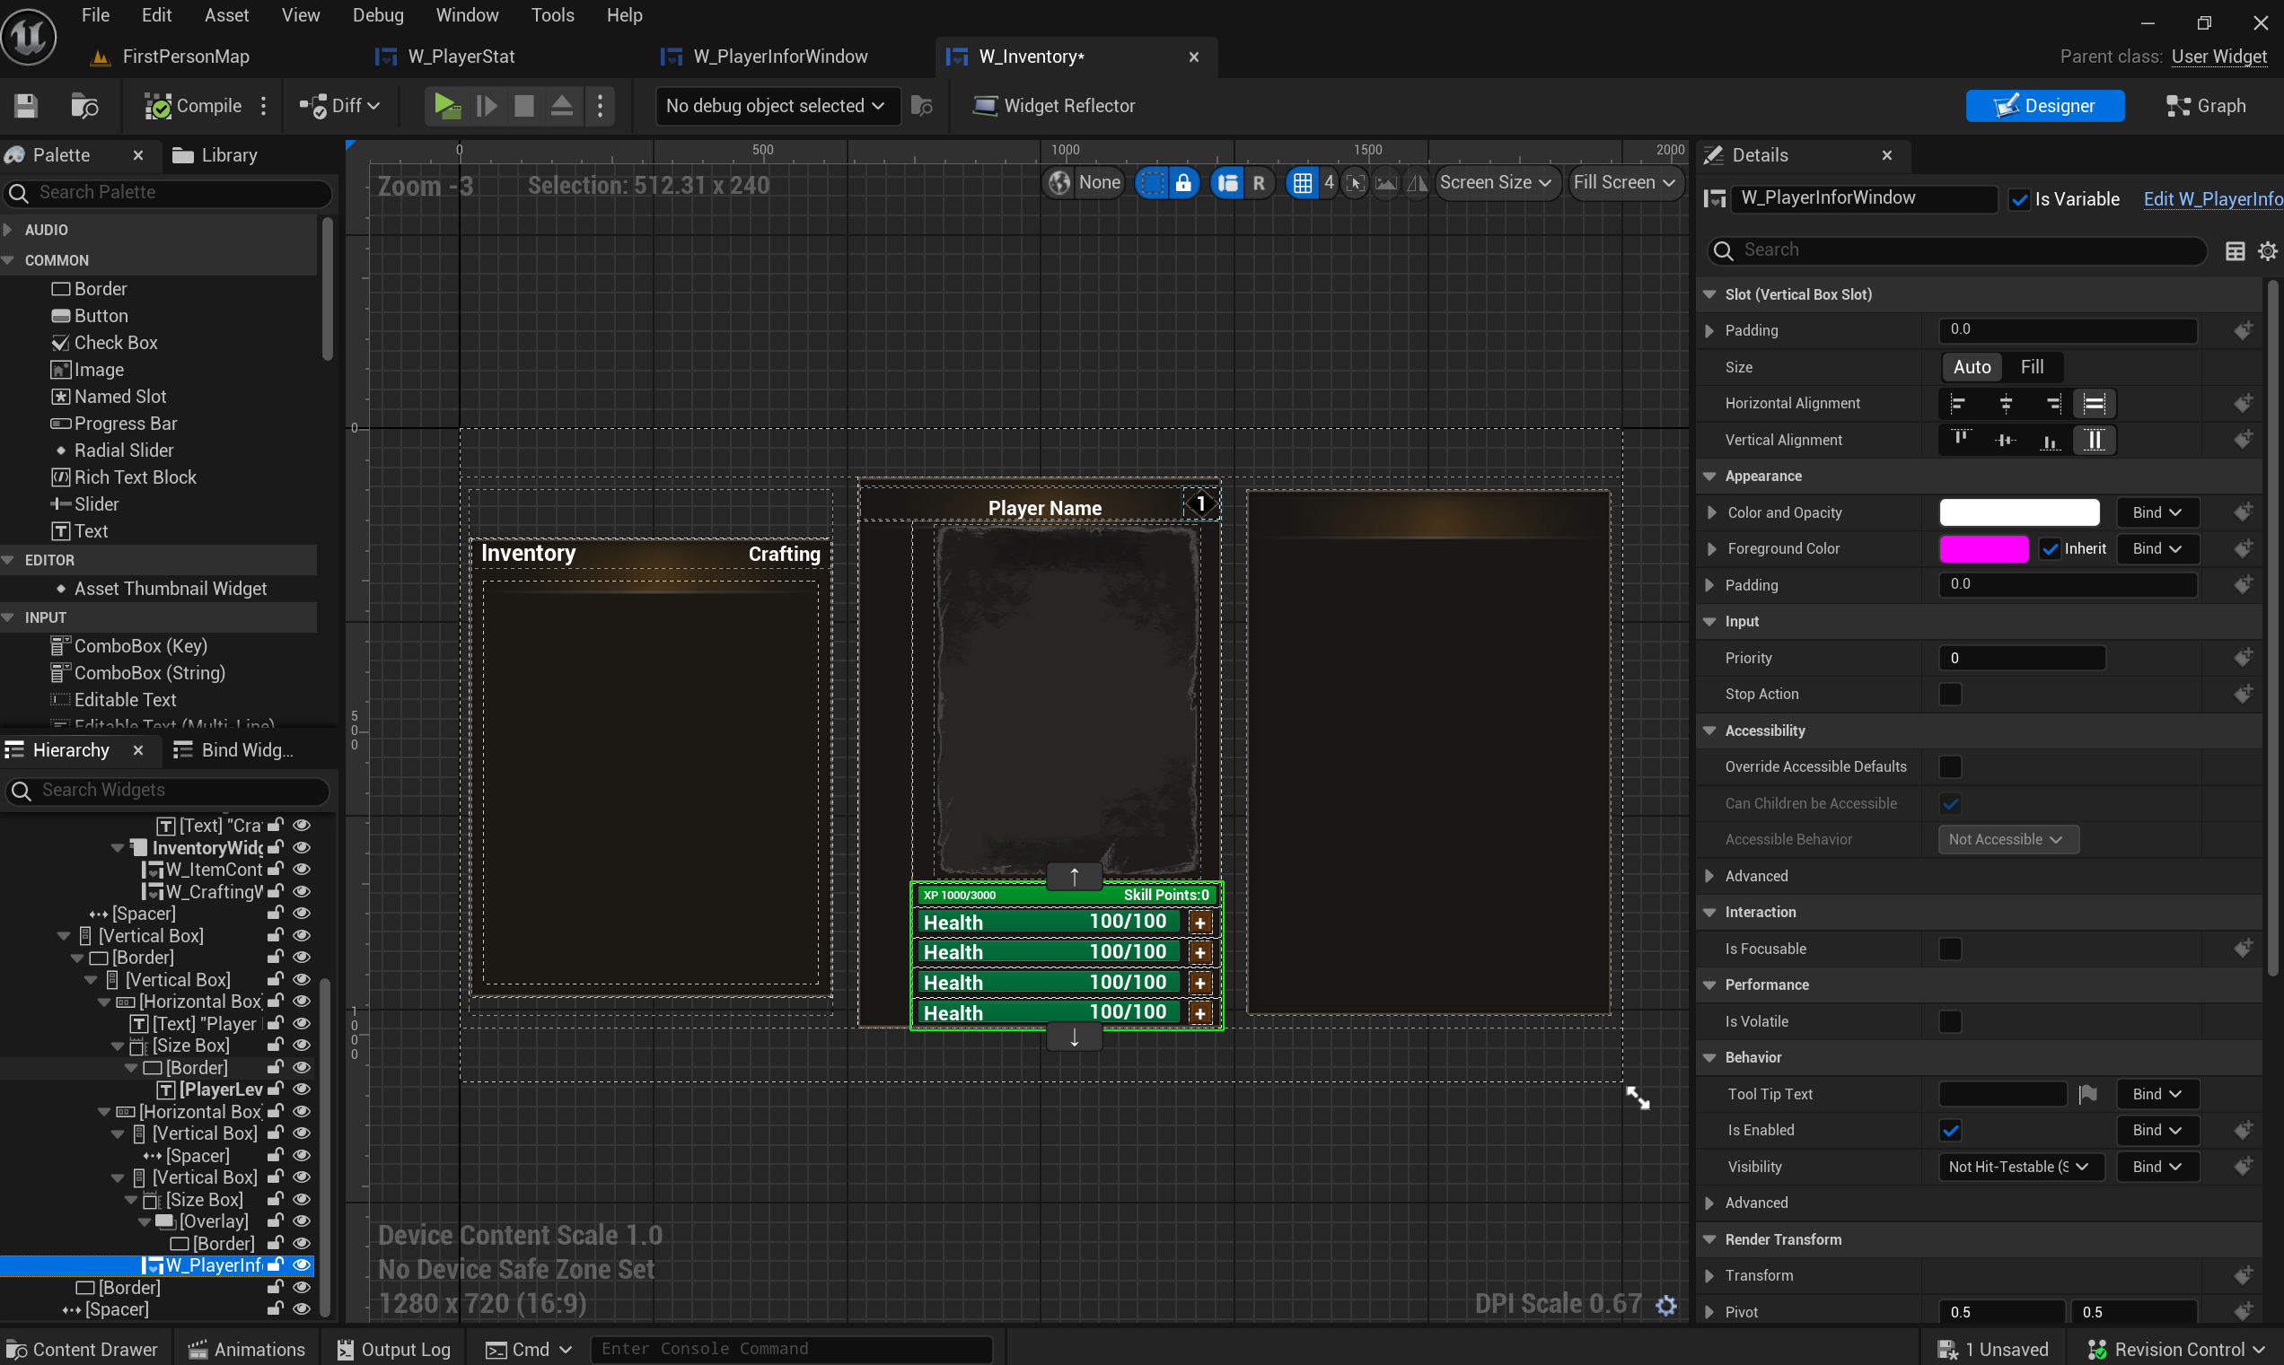Switch to the W_PlayerStat tab
The width and height of the screenshot is (2284, 1365).
[x=460, y=57]
